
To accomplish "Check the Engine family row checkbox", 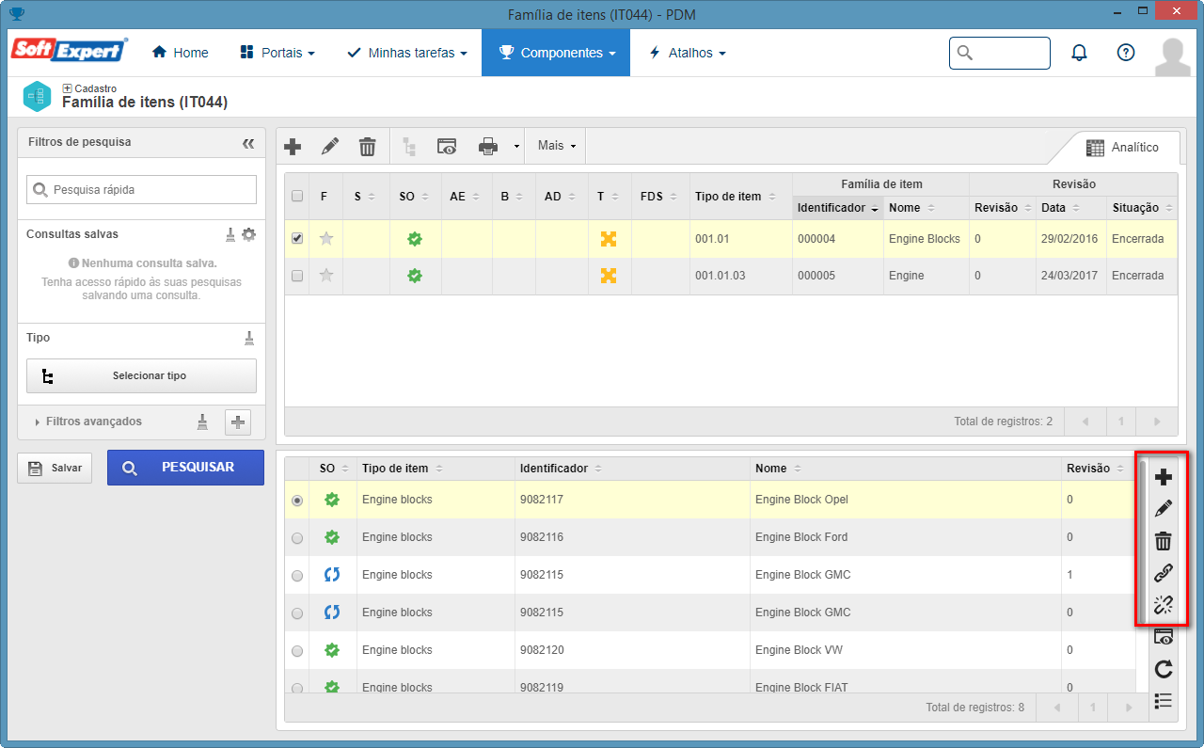I will pos(297,276).
